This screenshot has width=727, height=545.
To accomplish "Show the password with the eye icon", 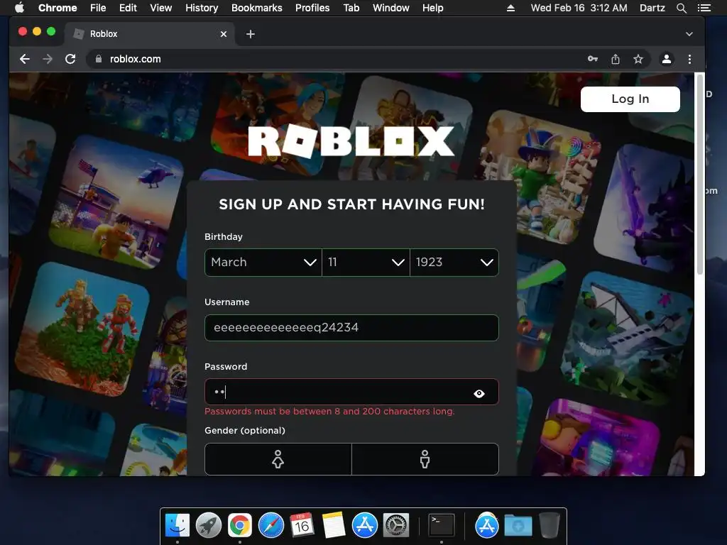I will [x=479, y=393].
